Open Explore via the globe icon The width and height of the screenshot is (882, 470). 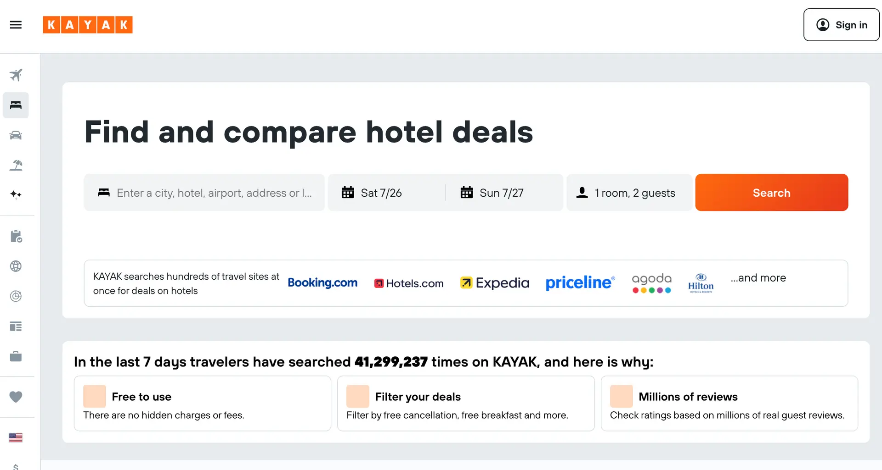tap(16, 266)
